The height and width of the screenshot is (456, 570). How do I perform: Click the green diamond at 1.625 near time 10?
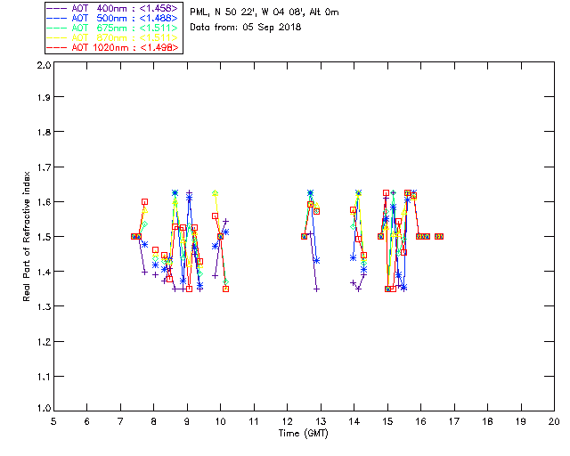coord(216,192)
